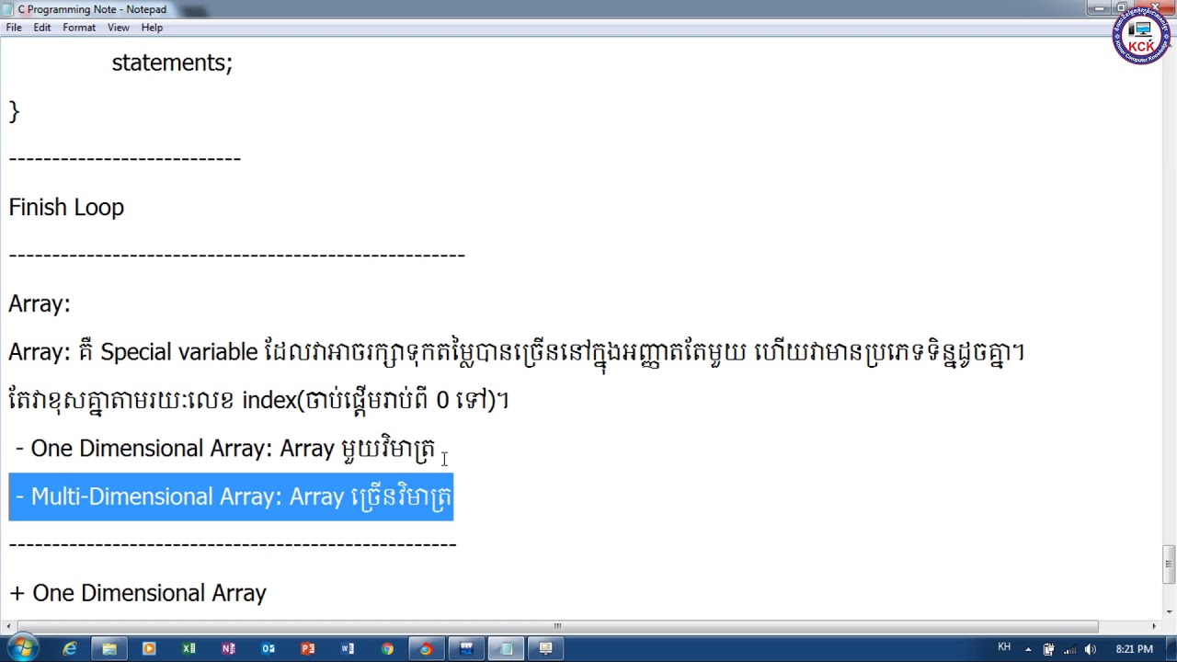This screenshot has width=1177, height=662.
Task: Click the Notepad title bar icon
Action: pos(8,9)
